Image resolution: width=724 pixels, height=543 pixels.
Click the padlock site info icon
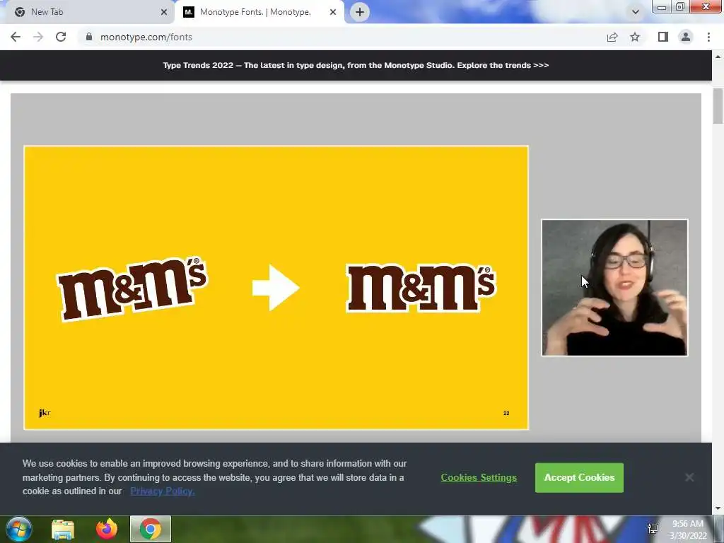88,37
